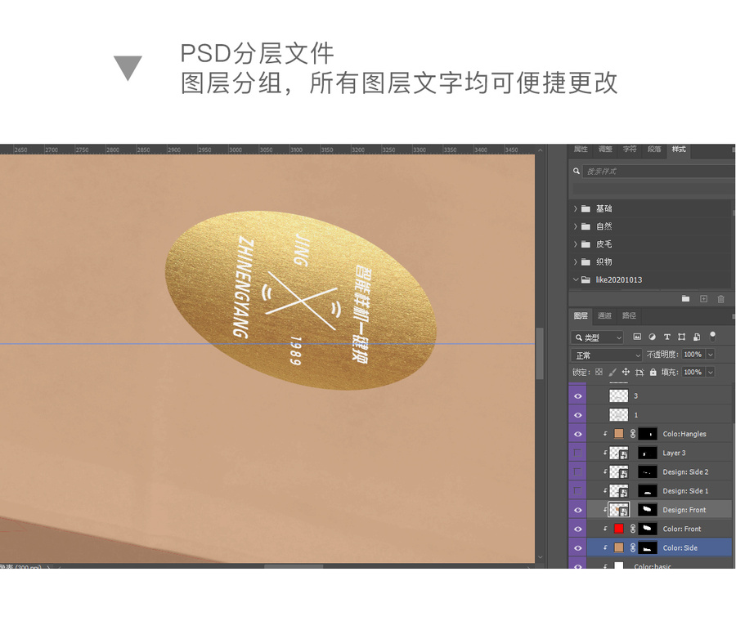Hide the Color: Front layer
Image resolution: width=736 pixels, height=630 pixels.
click(578, 529)
